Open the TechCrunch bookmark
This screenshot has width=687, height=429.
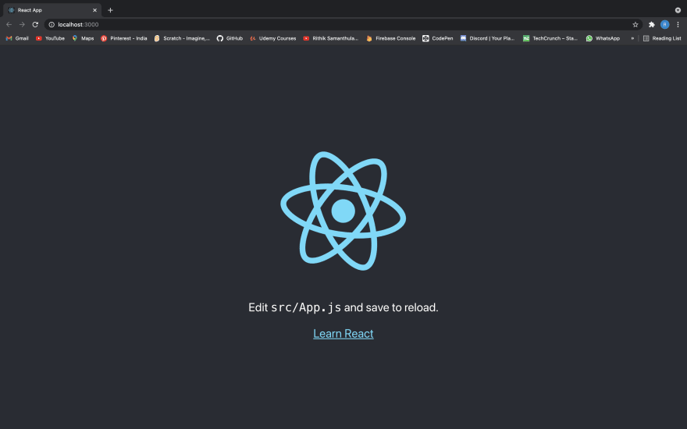(550, 38)
